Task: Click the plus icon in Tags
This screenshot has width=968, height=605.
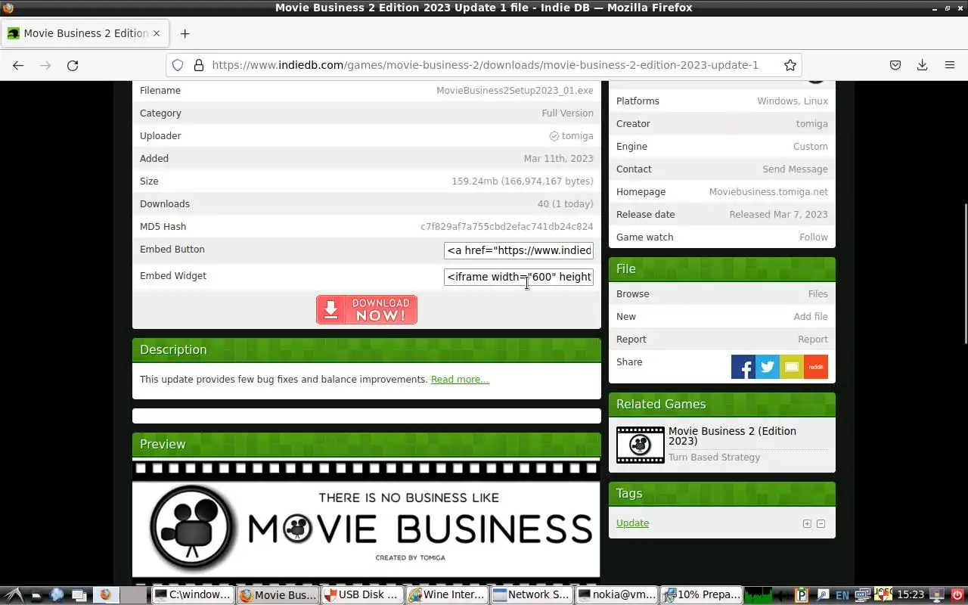Action: [807, 523]
